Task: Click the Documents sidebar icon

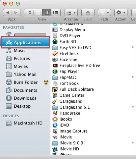Action: pyautogui.click(x=9, y=90)
